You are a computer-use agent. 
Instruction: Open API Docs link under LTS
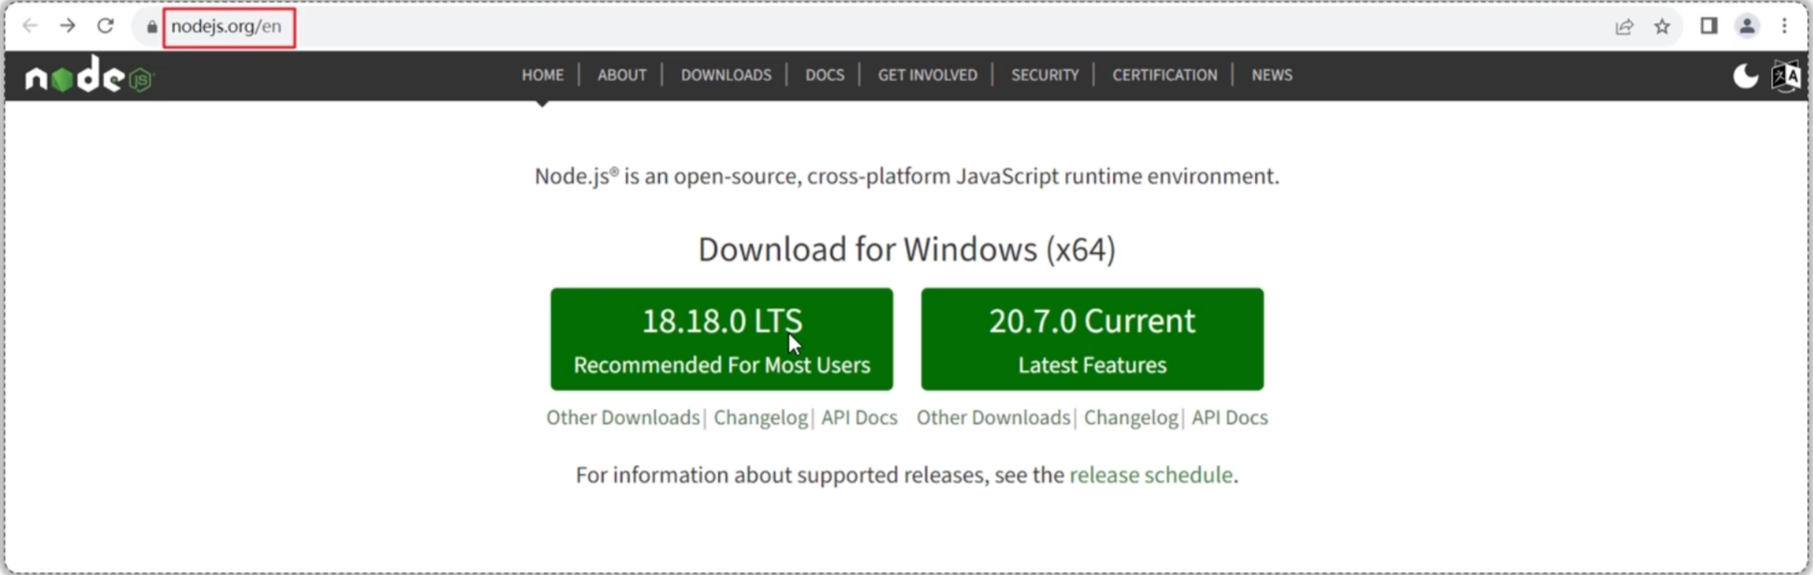point(860,418)
